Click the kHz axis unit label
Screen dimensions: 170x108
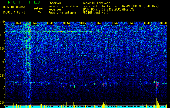click(x=2, y=22)
